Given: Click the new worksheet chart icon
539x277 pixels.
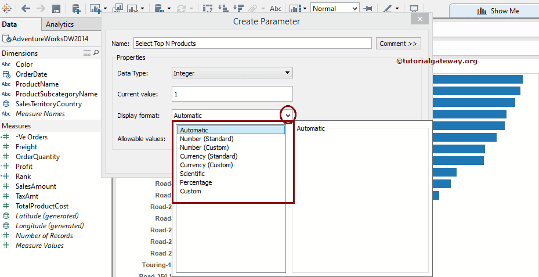Looking at the screenshot, I should point(96,9).
